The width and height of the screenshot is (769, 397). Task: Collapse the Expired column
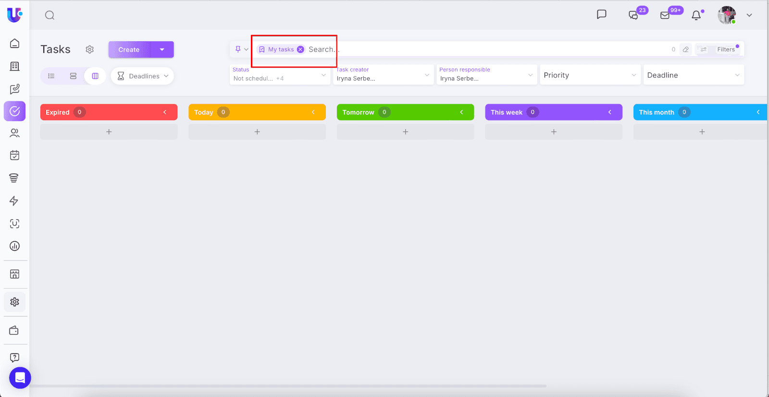tap(165, 112)
